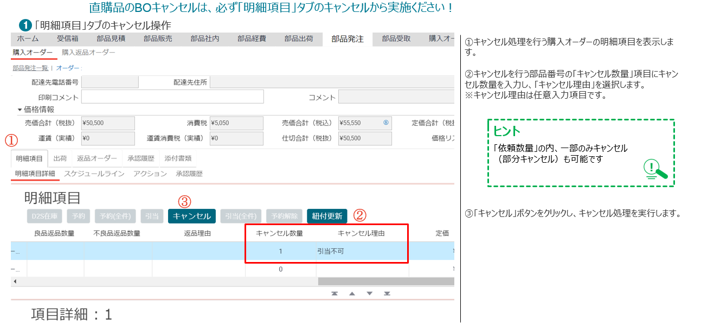Click the 印刷コメント input field
Image resolution: width=701 pixels, height=326 pixels.
(x=172, y=97)
